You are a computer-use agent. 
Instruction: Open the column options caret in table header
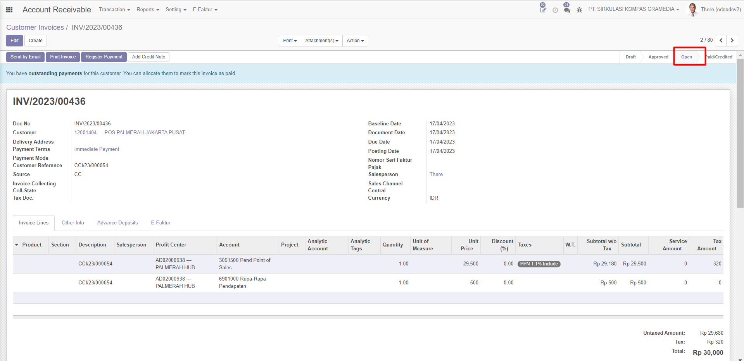click(17, 245)
